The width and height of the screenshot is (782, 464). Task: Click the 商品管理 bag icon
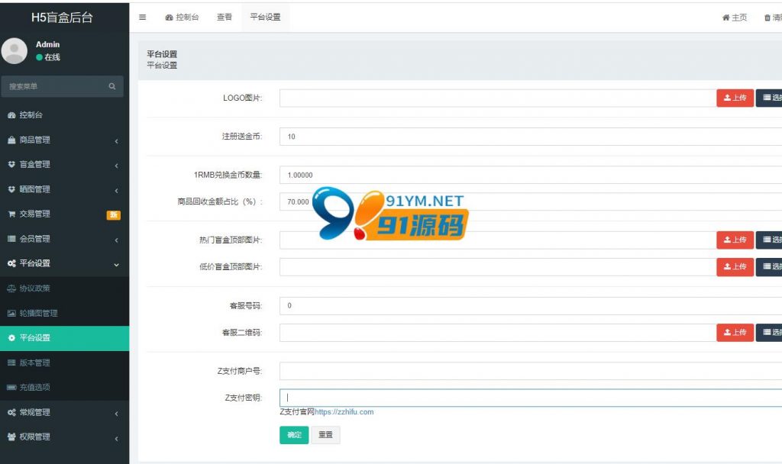[11, 140]
